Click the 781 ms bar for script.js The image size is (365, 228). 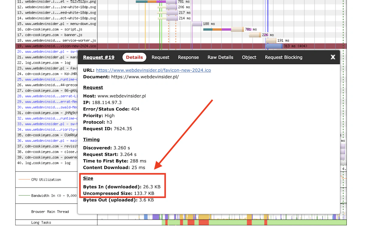point(224,29)
